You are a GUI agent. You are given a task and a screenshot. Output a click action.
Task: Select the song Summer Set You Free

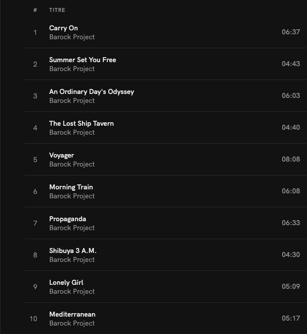[x=82, y=60]
